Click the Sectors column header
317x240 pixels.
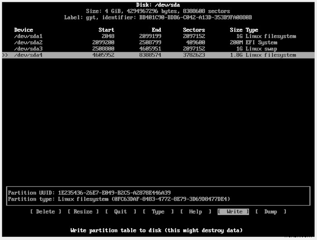click(194, 30)
